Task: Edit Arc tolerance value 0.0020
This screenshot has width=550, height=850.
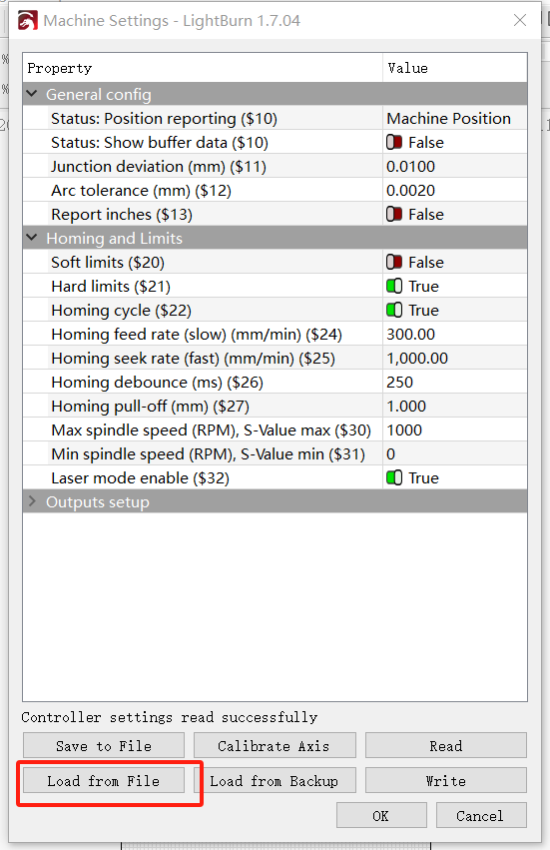Action: tap(454, 191)
